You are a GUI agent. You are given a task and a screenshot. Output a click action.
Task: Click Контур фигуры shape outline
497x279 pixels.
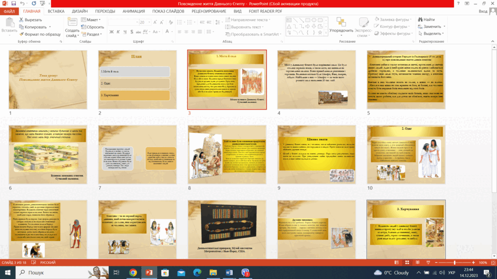[x=392, y=26]
